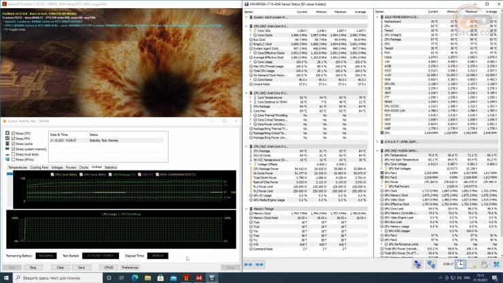The width and height of the screenshot is (503, 283).
Task: Expand the GPU Rail Voltages row
Action: (x=382, y=168)
